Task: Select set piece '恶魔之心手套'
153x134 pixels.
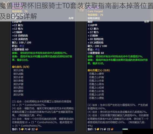Action: coord(96,81)
